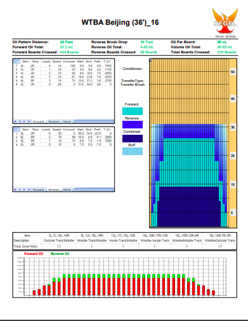The image size is (248, 321).
Task: Click the Forward cyan color swatch
Action: click(x=133, y=111)
